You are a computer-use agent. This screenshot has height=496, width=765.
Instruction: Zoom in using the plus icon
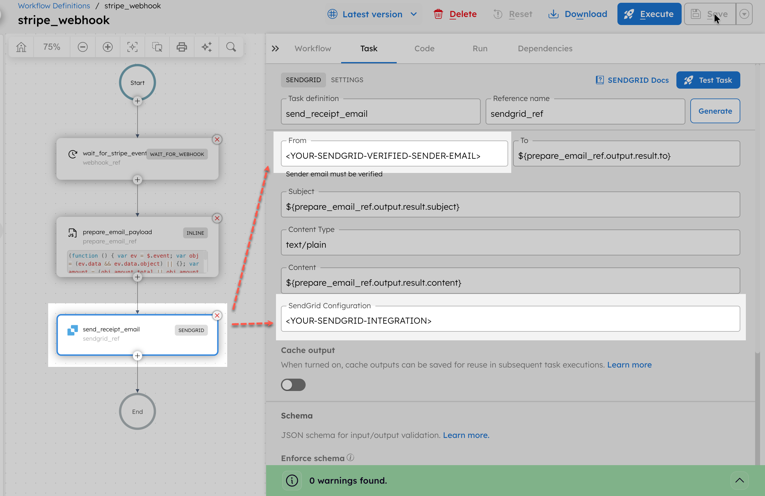point(107,47)
